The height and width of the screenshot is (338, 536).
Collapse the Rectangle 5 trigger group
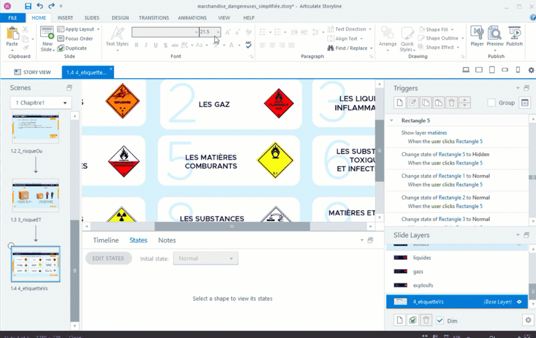392,121
